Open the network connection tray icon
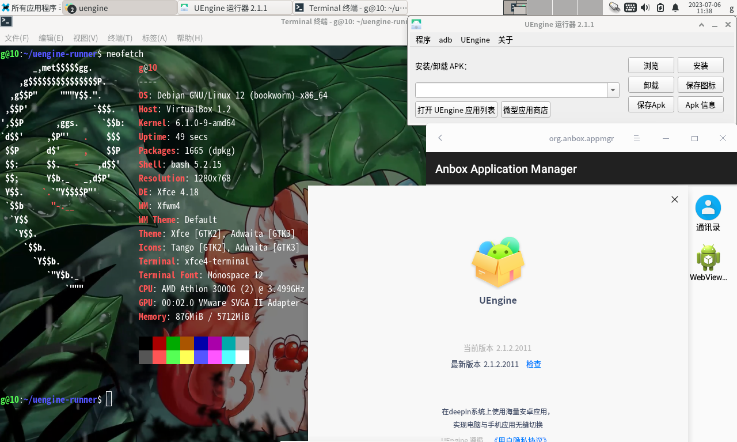Viewport: 737px width, 442px height. (x=614, y=7)
